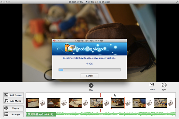
Task: Select the second photo thumbnail
Action: (54, 103)
